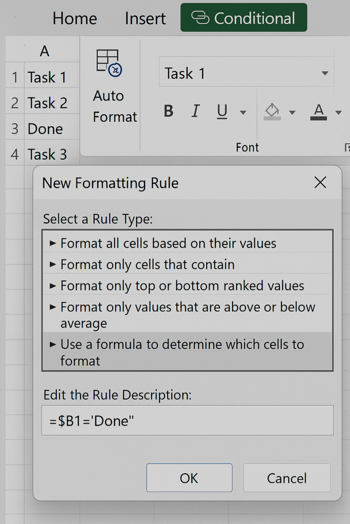The image size is (350, 524).
Task: Open the Insert tab
Action: [x=145, y=18]
